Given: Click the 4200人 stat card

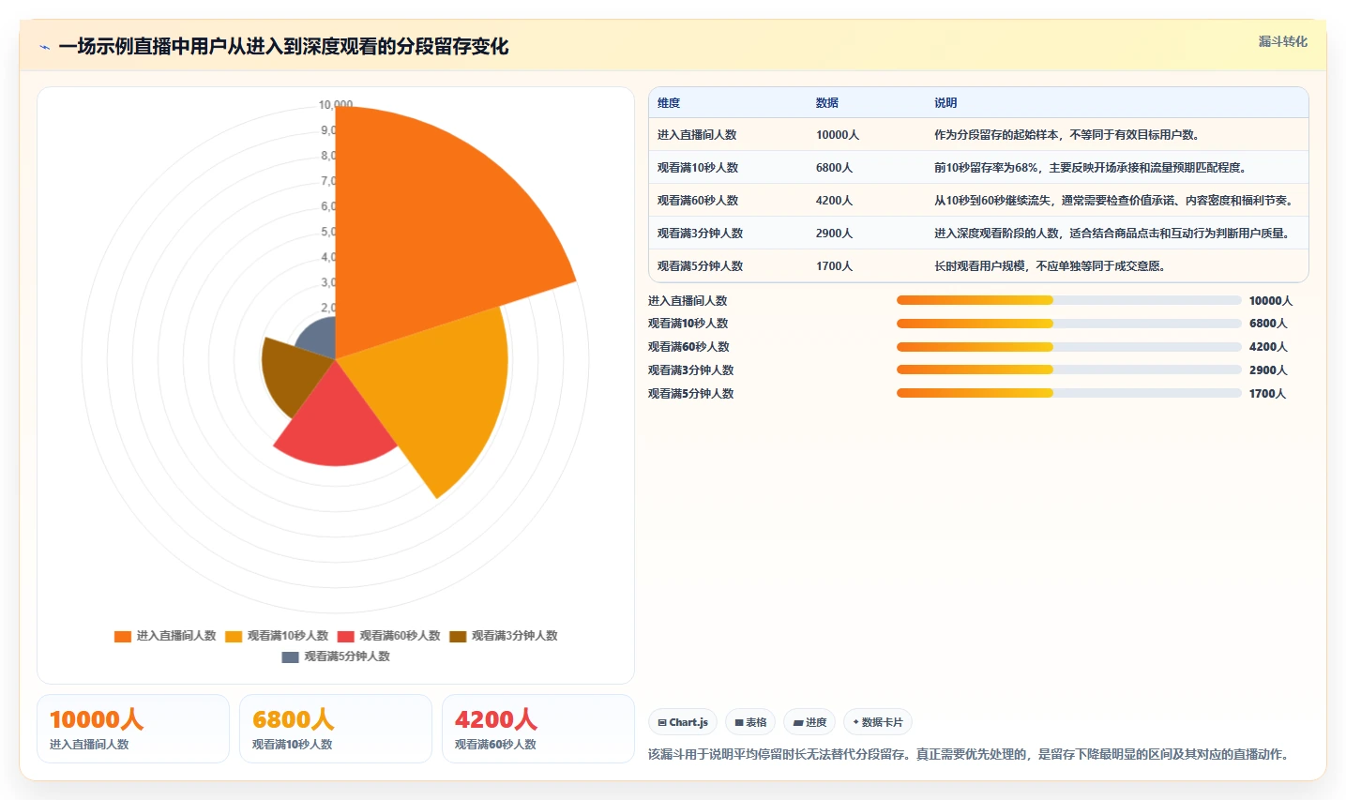Looking at the screenshot, I should coord(538,729).
